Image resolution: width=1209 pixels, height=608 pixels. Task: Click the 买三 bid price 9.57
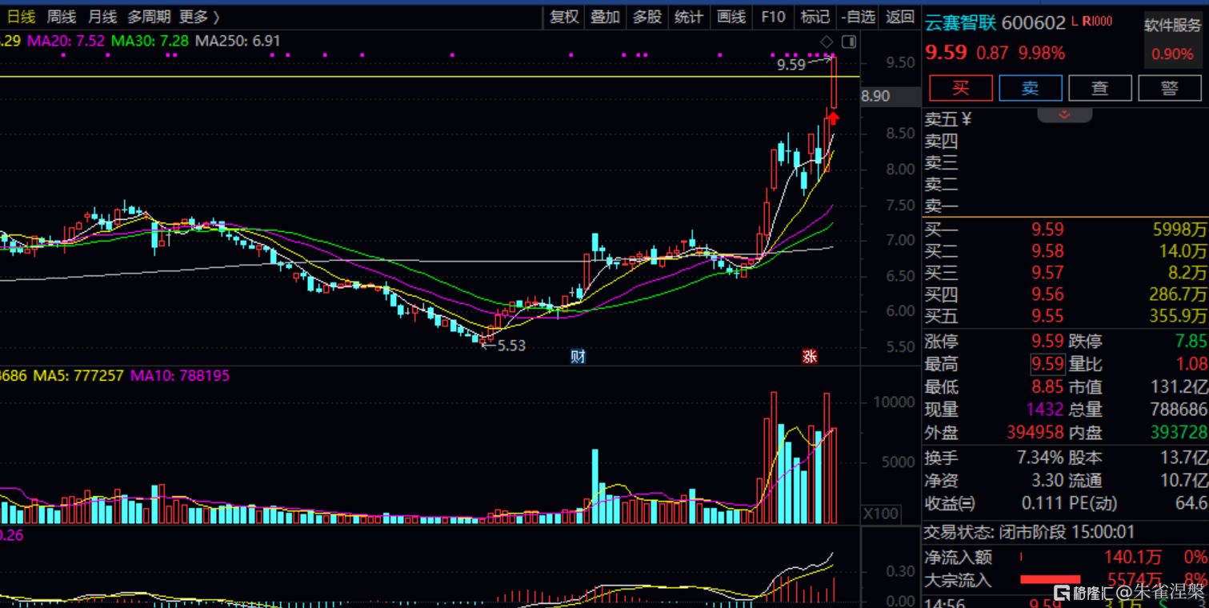coord(1047,274)
